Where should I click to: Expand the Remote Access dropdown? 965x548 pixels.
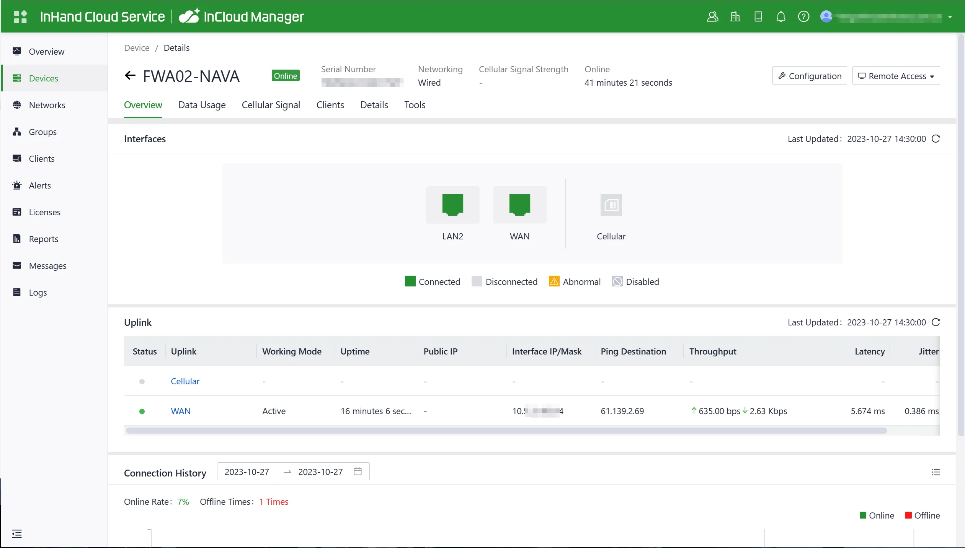tap(896, 76)
